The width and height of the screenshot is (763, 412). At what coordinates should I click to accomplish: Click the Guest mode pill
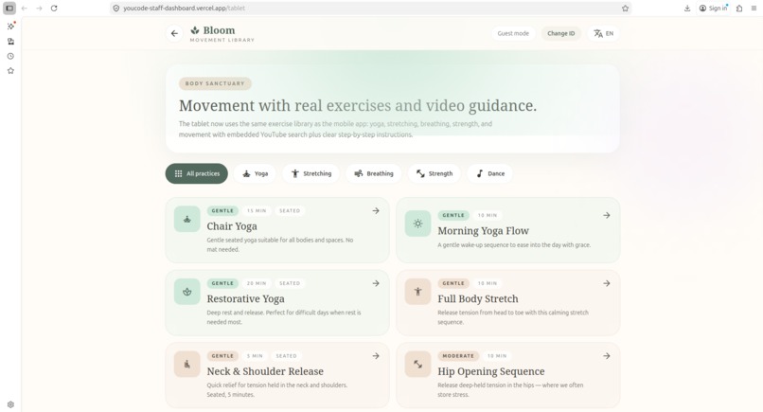[x=513, y=33]
